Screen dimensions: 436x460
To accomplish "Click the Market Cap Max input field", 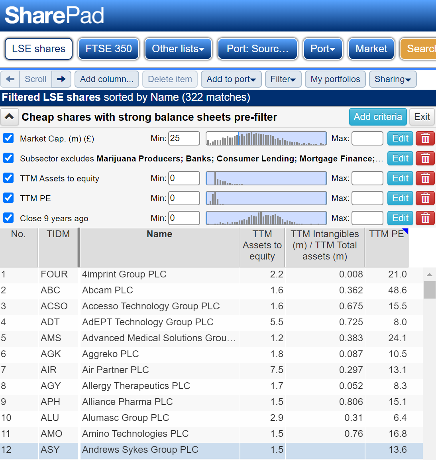I will point(367,138).
